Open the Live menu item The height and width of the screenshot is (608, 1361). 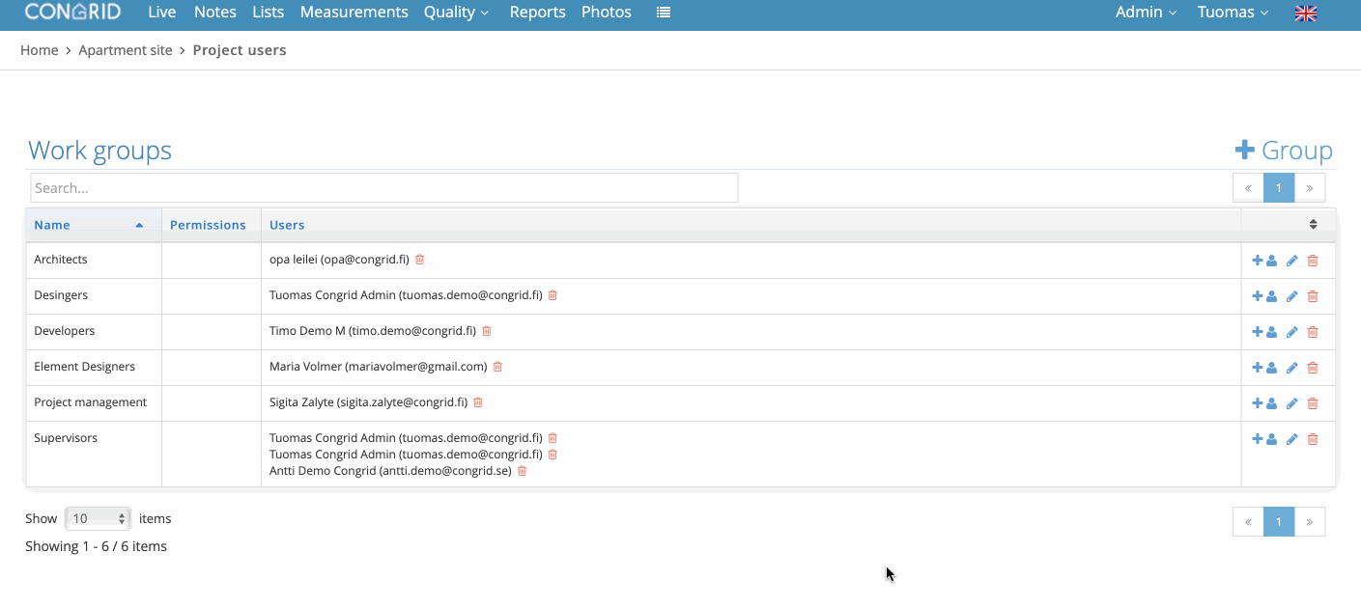162,13
